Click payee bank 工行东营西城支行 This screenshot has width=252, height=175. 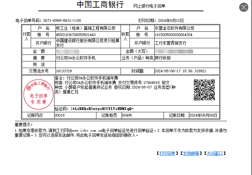pos(170,43)
